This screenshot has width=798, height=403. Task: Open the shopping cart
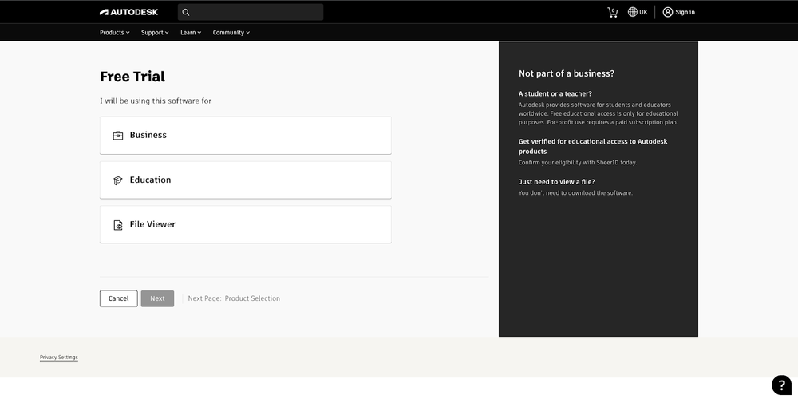click(612, 12)
